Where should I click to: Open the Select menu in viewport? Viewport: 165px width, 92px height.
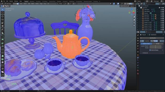click(x=25, y=4)
